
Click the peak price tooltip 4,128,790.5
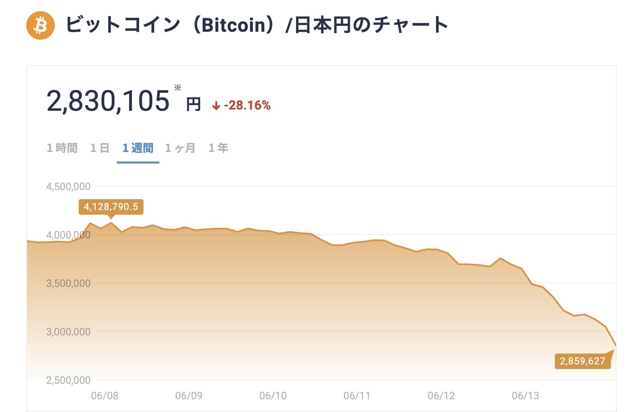[112, 207]
